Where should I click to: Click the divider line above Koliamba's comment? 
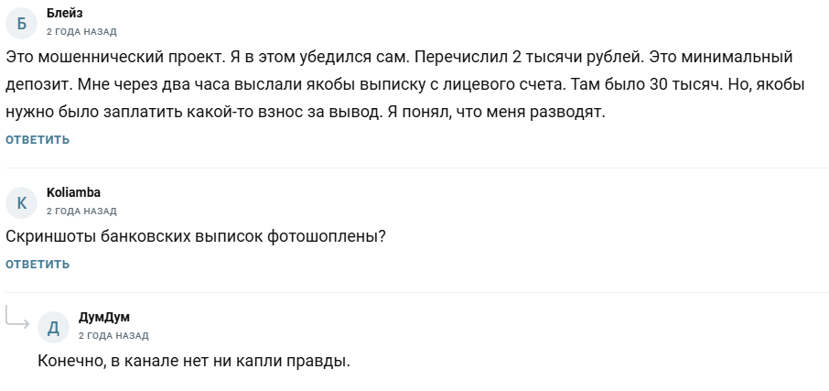coord(417,168)
